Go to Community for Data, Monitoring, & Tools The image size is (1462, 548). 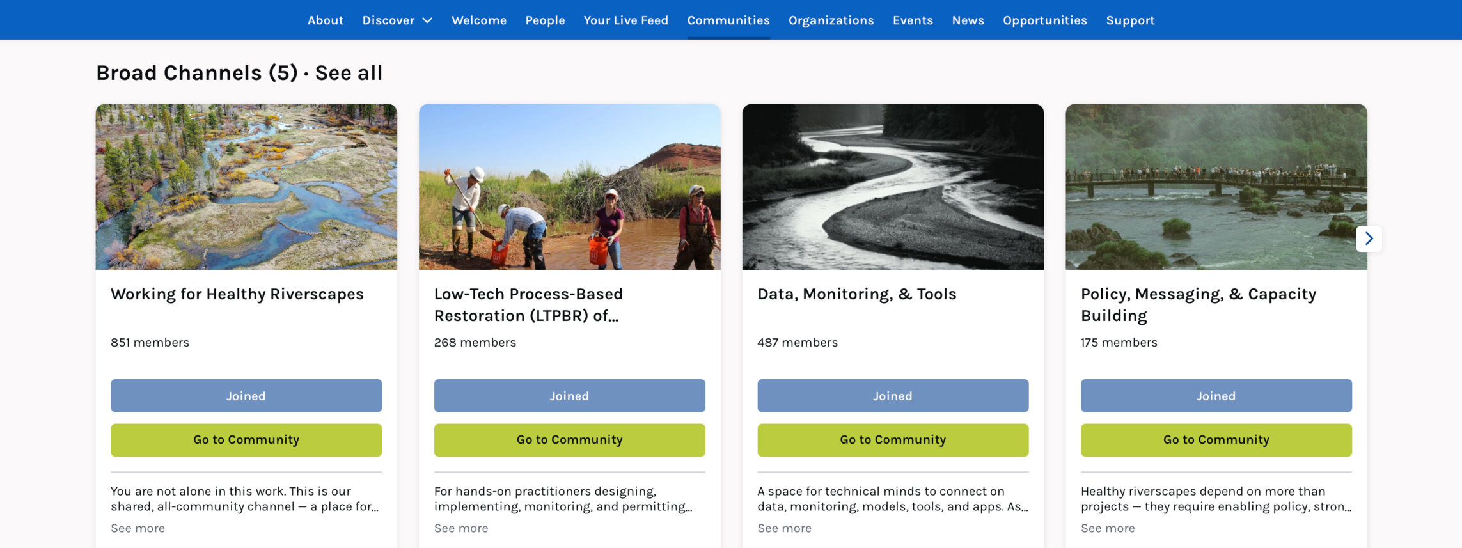coord(893,440)
